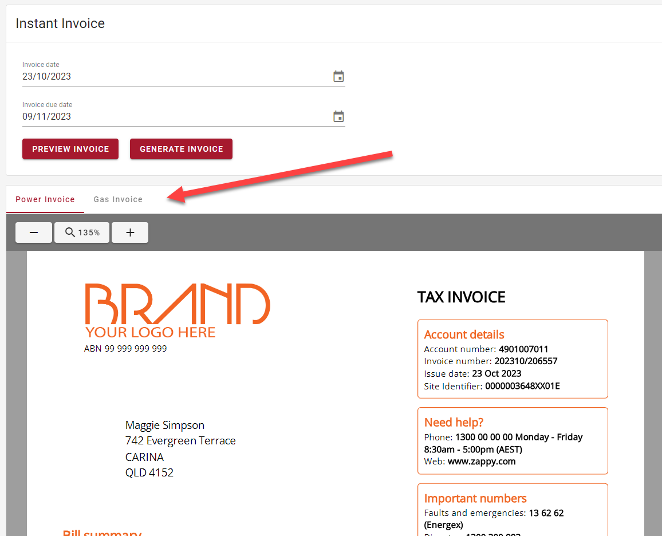Viewport: 662px width, 536px height.
Task: Zoom out of the invoice preview
Action: [33, 232]
